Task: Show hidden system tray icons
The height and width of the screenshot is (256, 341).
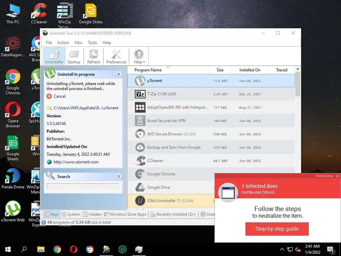Action: (282, 249)
